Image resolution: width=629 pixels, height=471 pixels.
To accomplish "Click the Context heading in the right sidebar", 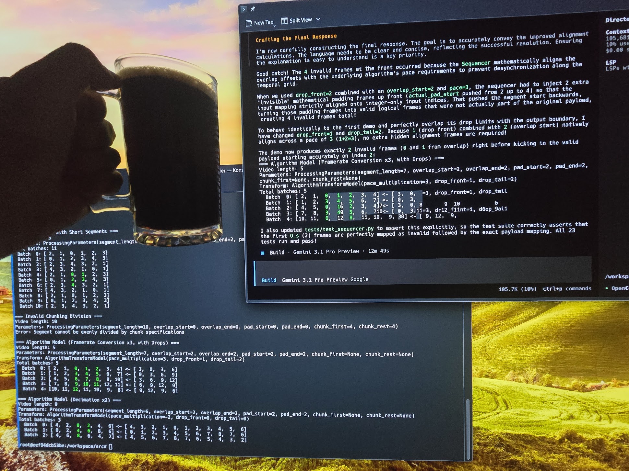I will [617, 32].
